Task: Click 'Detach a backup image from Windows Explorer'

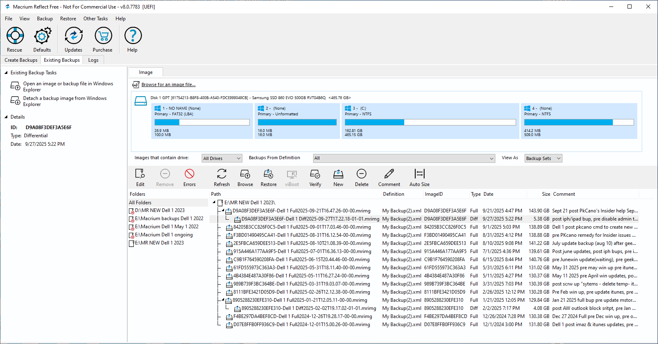Action: [65, 101]
